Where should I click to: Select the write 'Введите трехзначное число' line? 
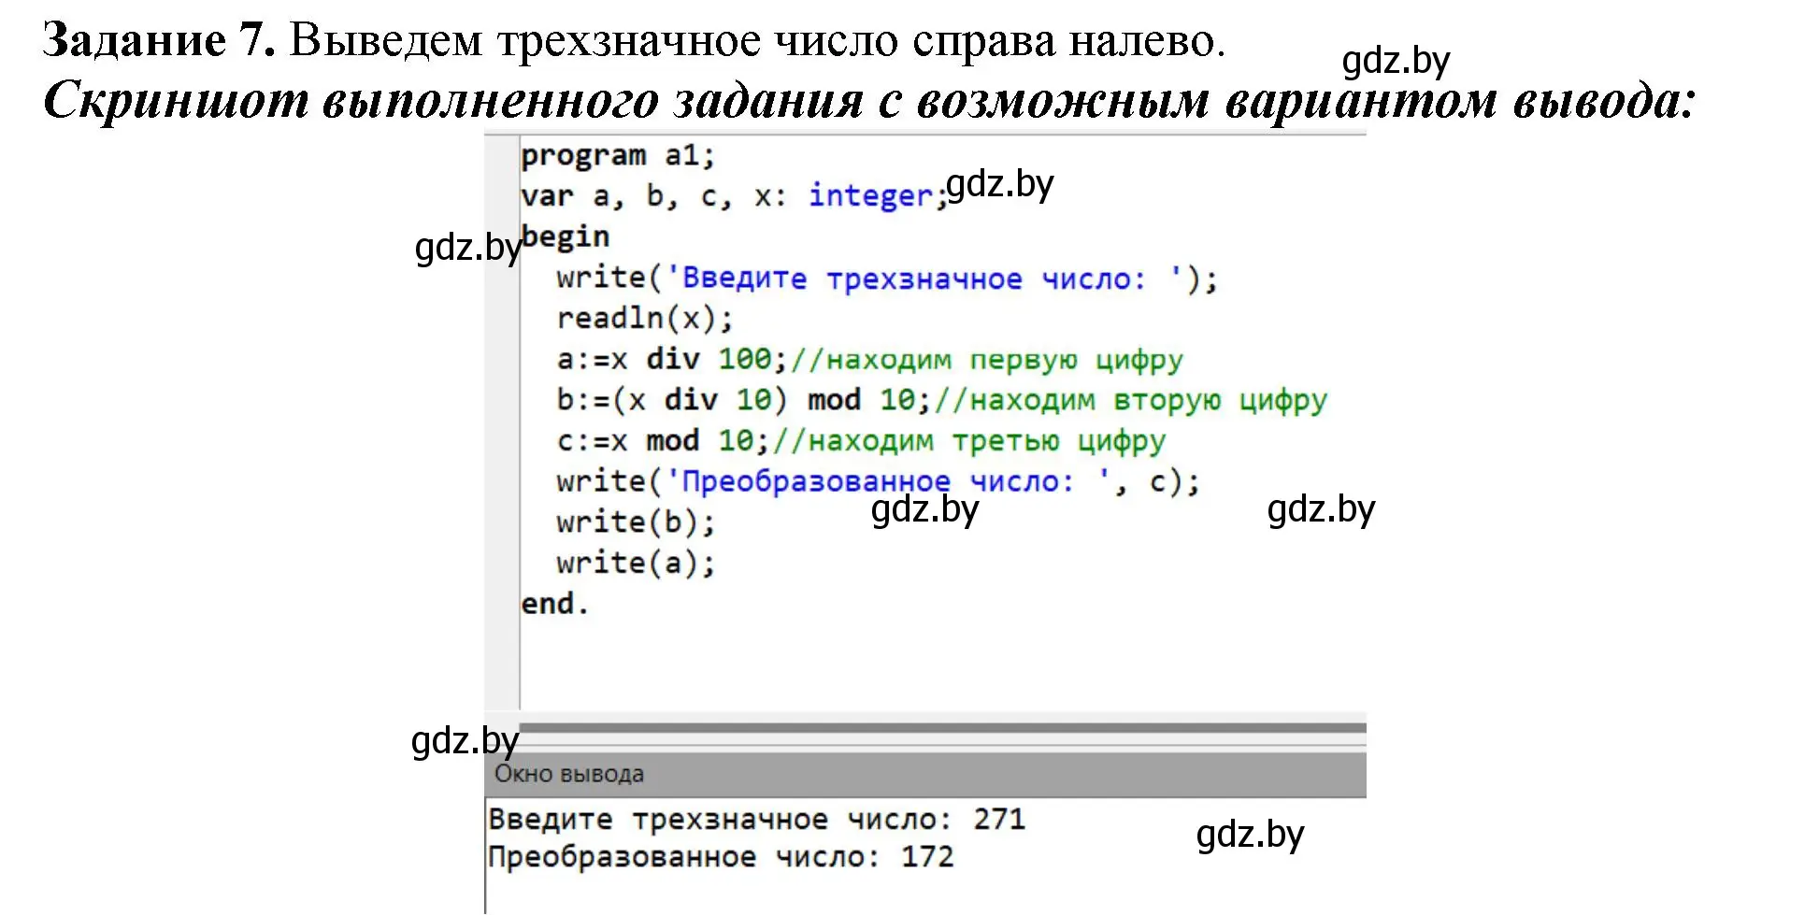click(x=887, y=279)
